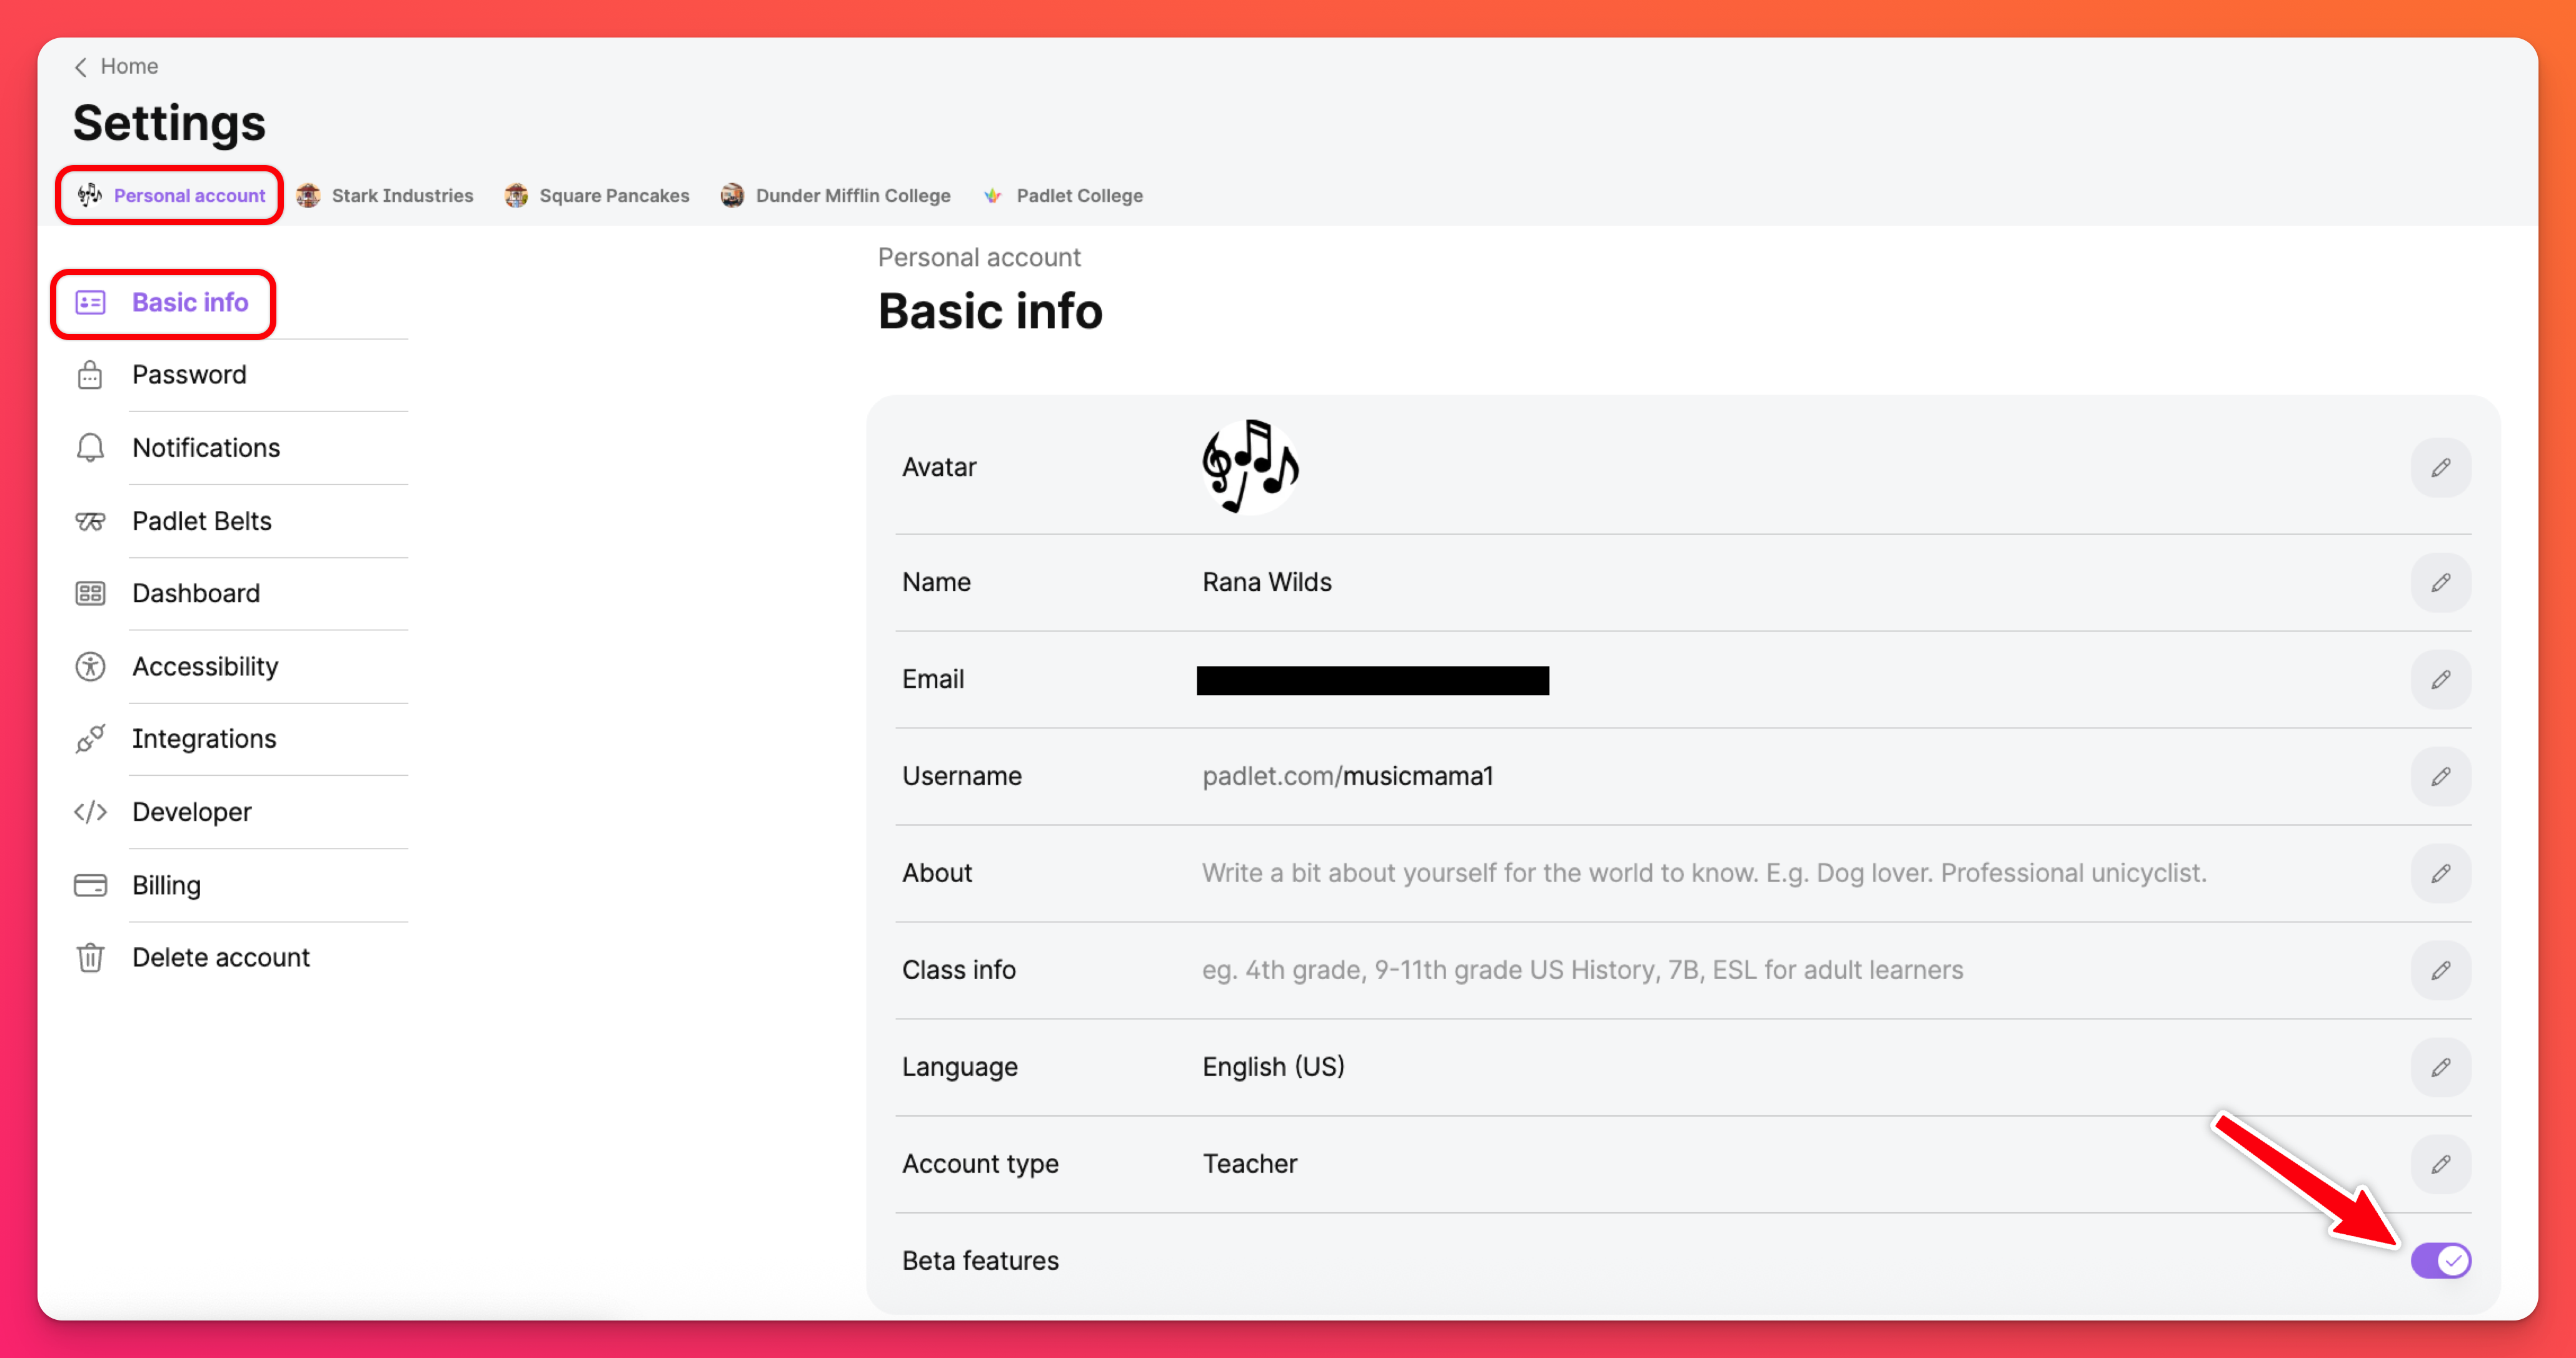The image size is (2576, 1358).
Task: Open Language edit to change English (US)
Action: point(2440,1067)
